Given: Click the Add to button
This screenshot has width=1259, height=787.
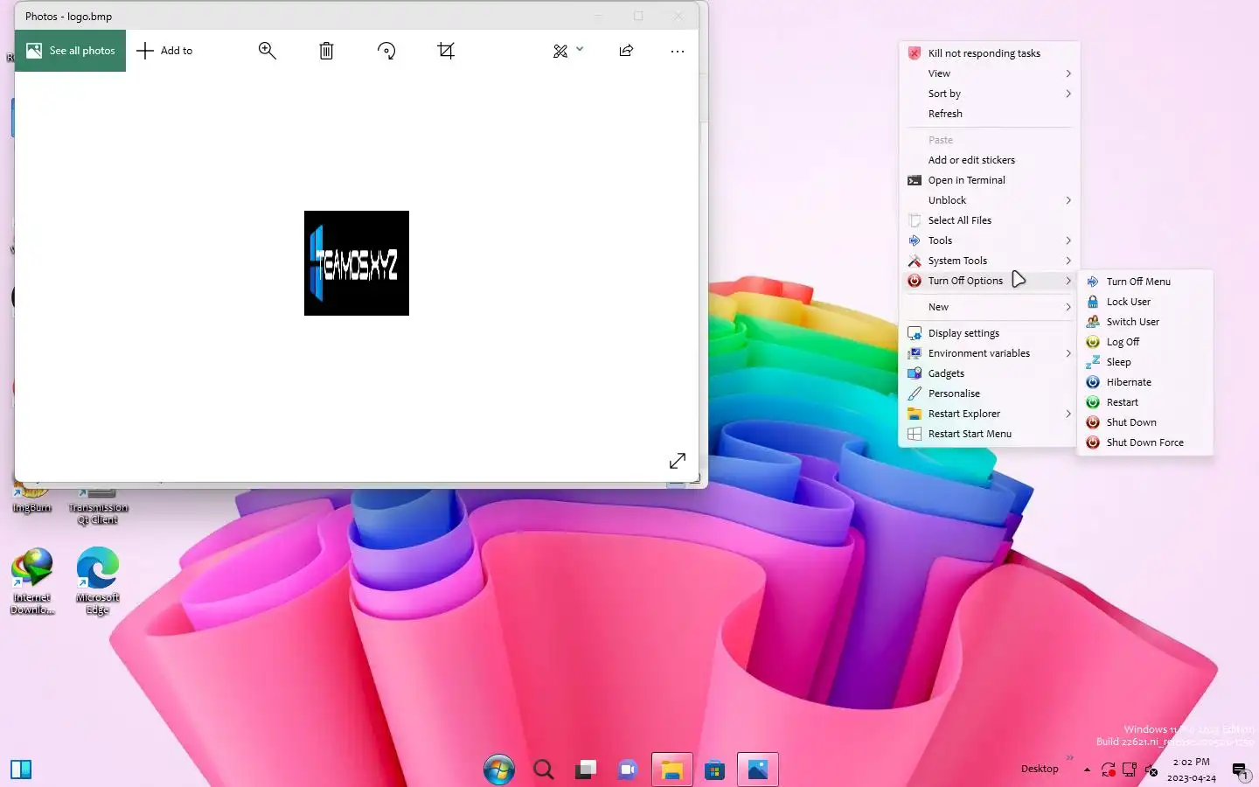Looking at the screenshot, I should (x=164, y=51).
